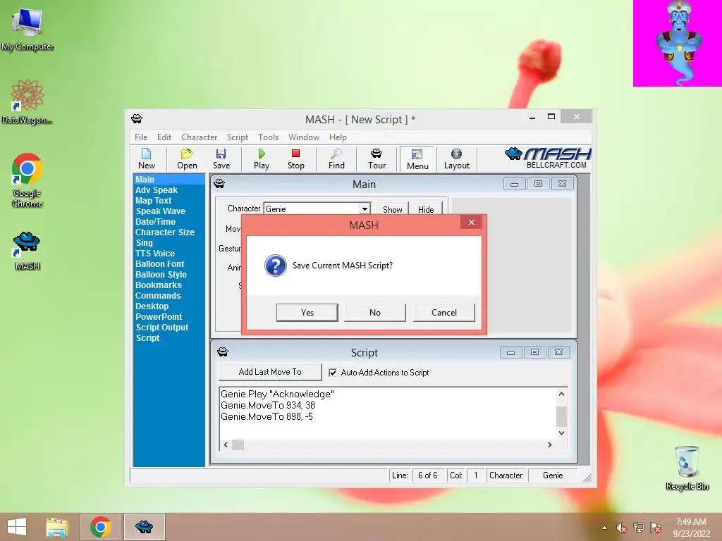The width and height of the screenshot is (722, 541).
Task: Show hidden tray icons arrow
Action: (604, 528)
